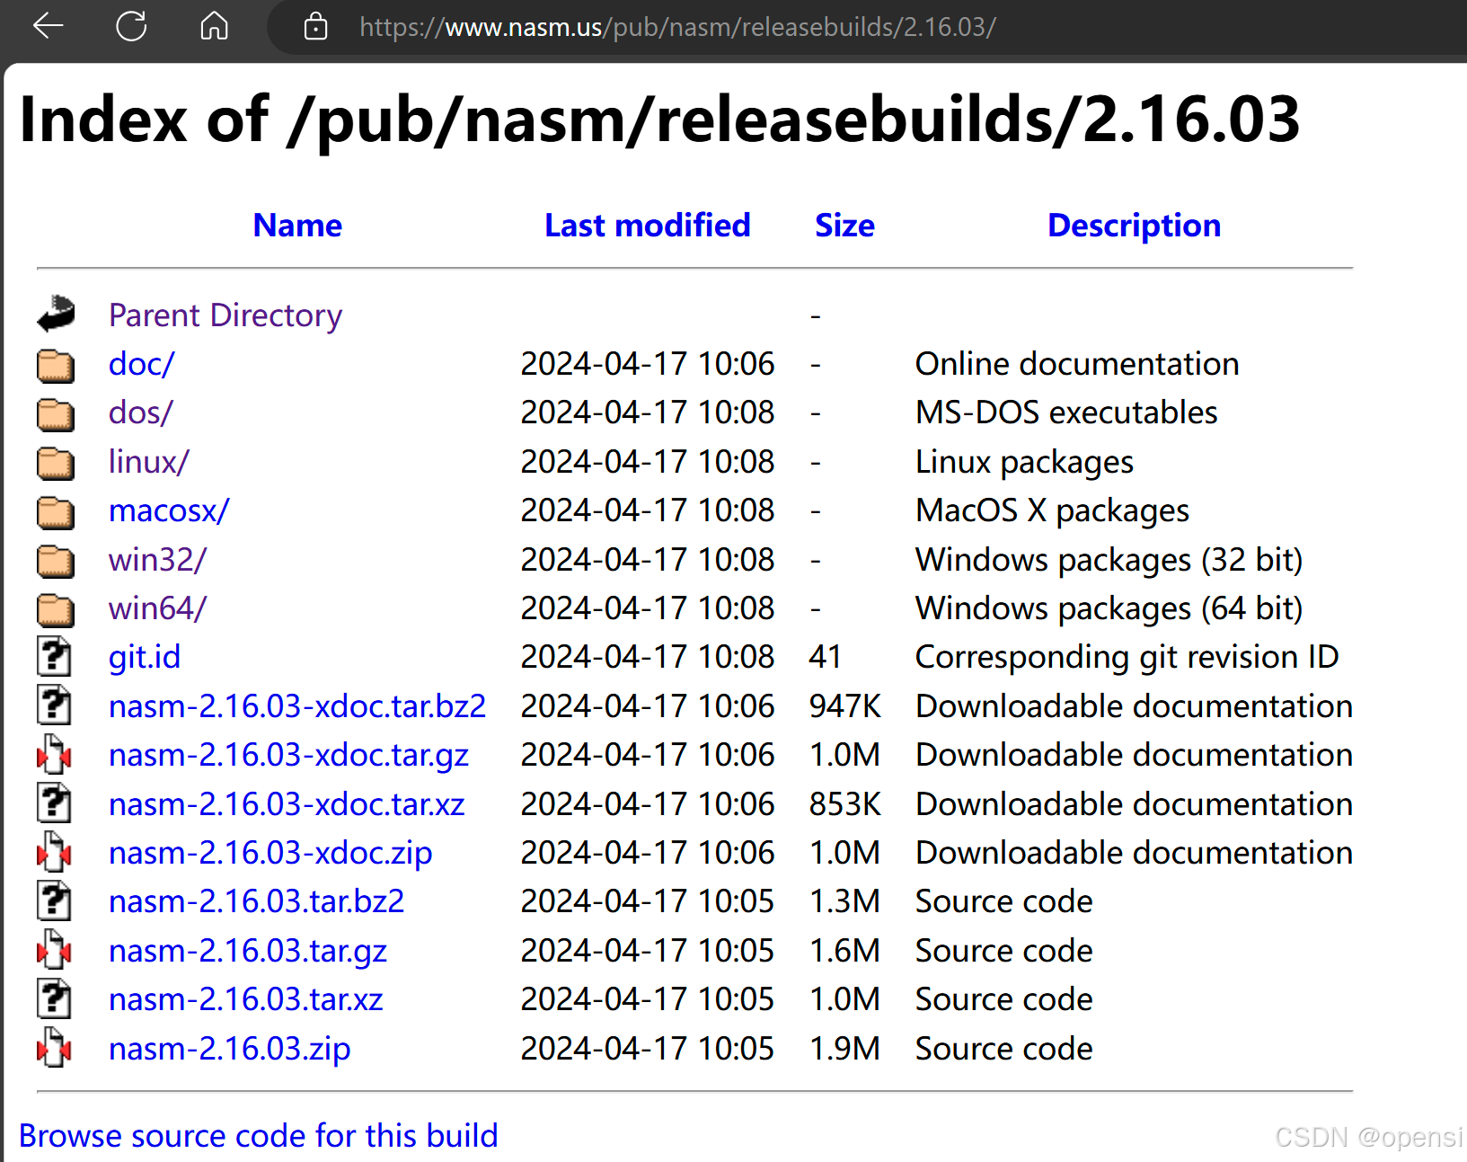
Task: Click the 'Linux packages' description text
Action: coord(1024,462)
